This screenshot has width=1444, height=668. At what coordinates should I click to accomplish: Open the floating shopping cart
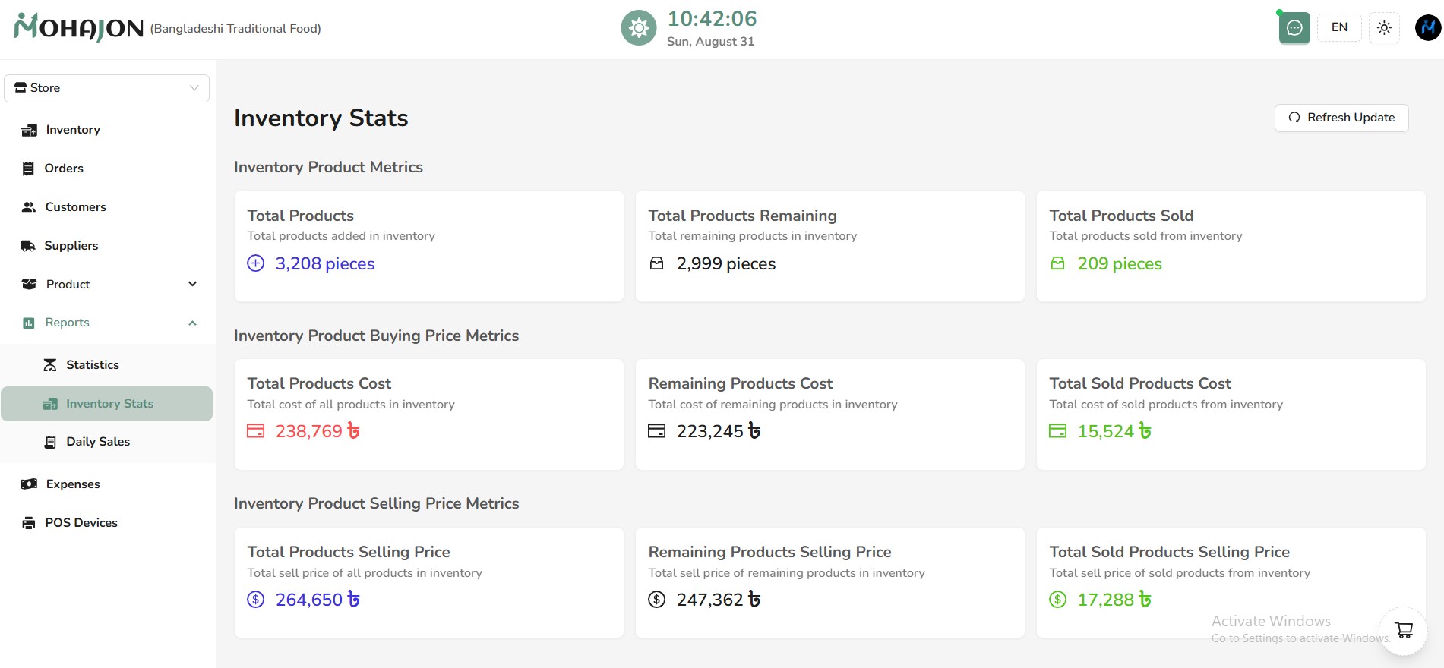[x=1403, y=630]
